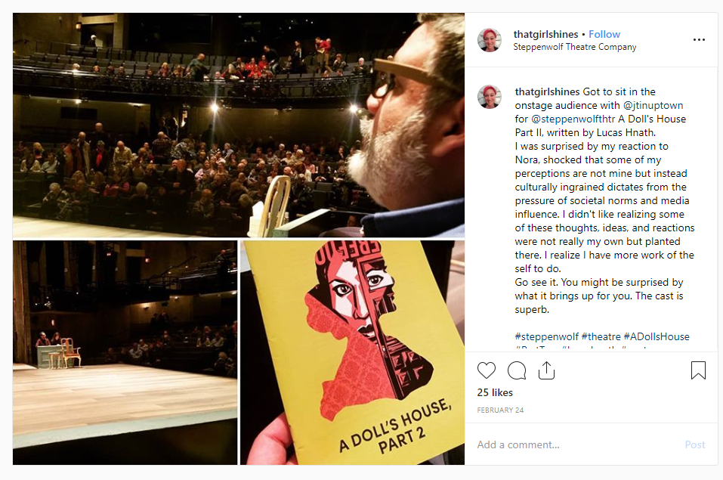Share the post using the share icon
723x480 pixels.
(546, 370)
